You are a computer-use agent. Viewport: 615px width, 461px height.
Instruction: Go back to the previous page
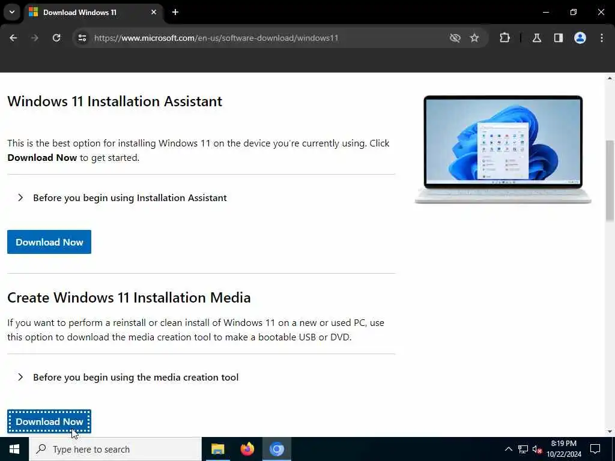(x=13, y=38)
